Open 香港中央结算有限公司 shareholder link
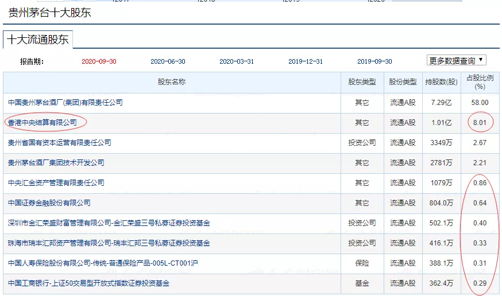Screen dimensions: 502x296 click(43, 122)
